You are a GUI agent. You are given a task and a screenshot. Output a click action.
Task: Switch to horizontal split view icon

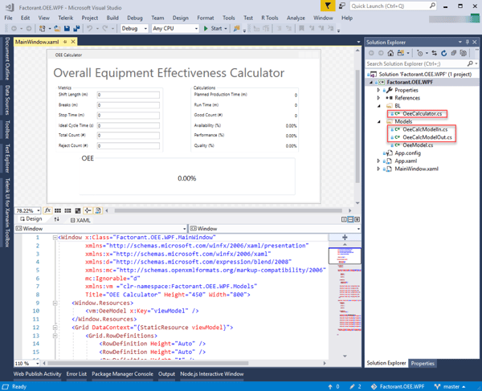tap(350, 219)
